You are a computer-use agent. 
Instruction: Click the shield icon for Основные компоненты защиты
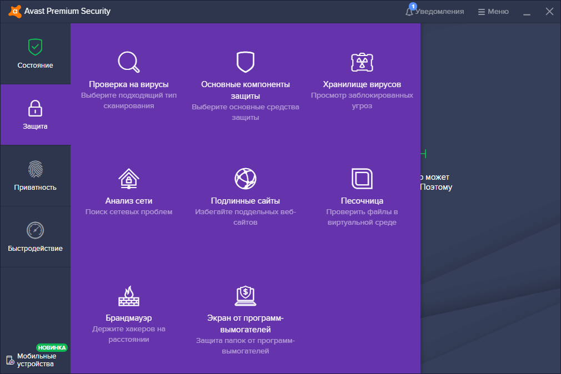point(245,62)
